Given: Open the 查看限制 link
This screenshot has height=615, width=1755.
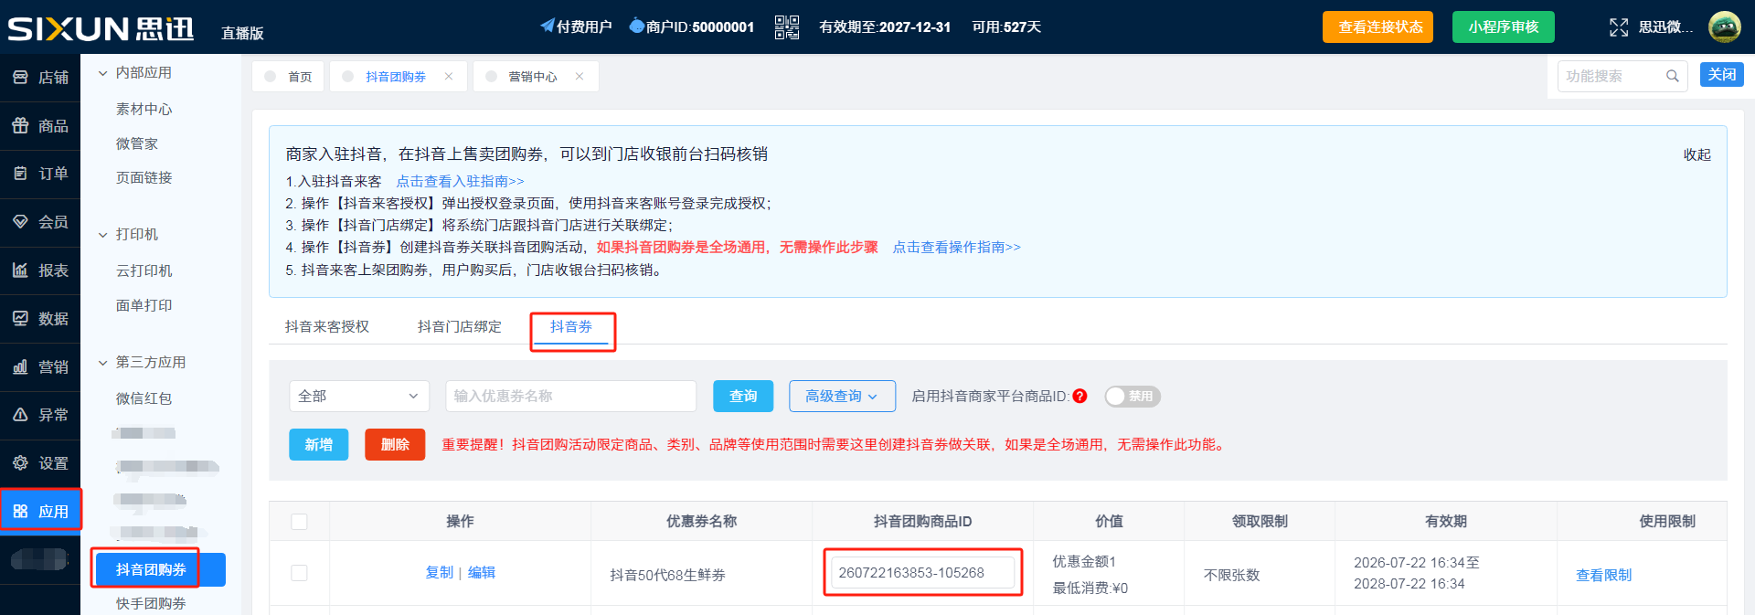Looking at the screenshot, I should click(x=1603, y=575).
